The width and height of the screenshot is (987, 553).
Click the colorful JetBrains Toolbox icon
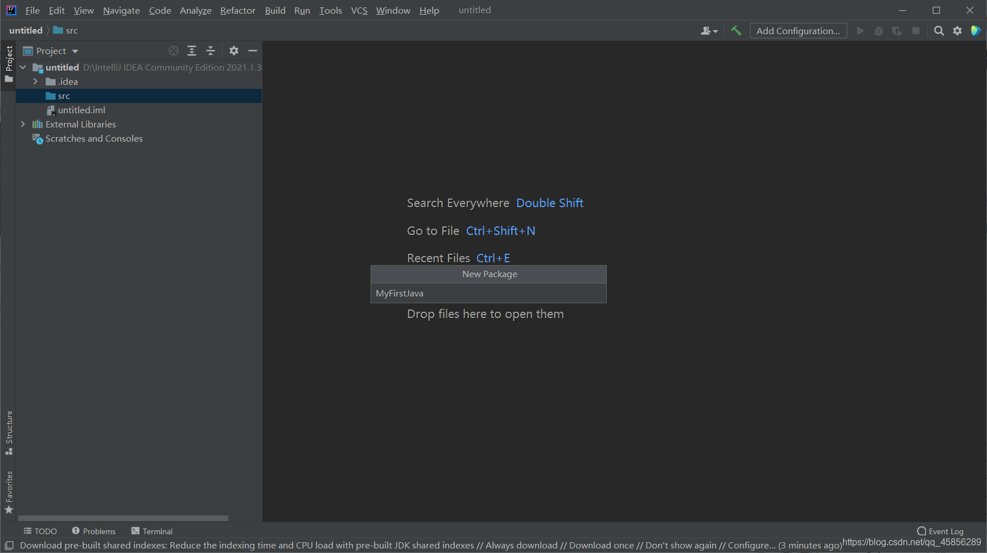[x=976, y=31]
